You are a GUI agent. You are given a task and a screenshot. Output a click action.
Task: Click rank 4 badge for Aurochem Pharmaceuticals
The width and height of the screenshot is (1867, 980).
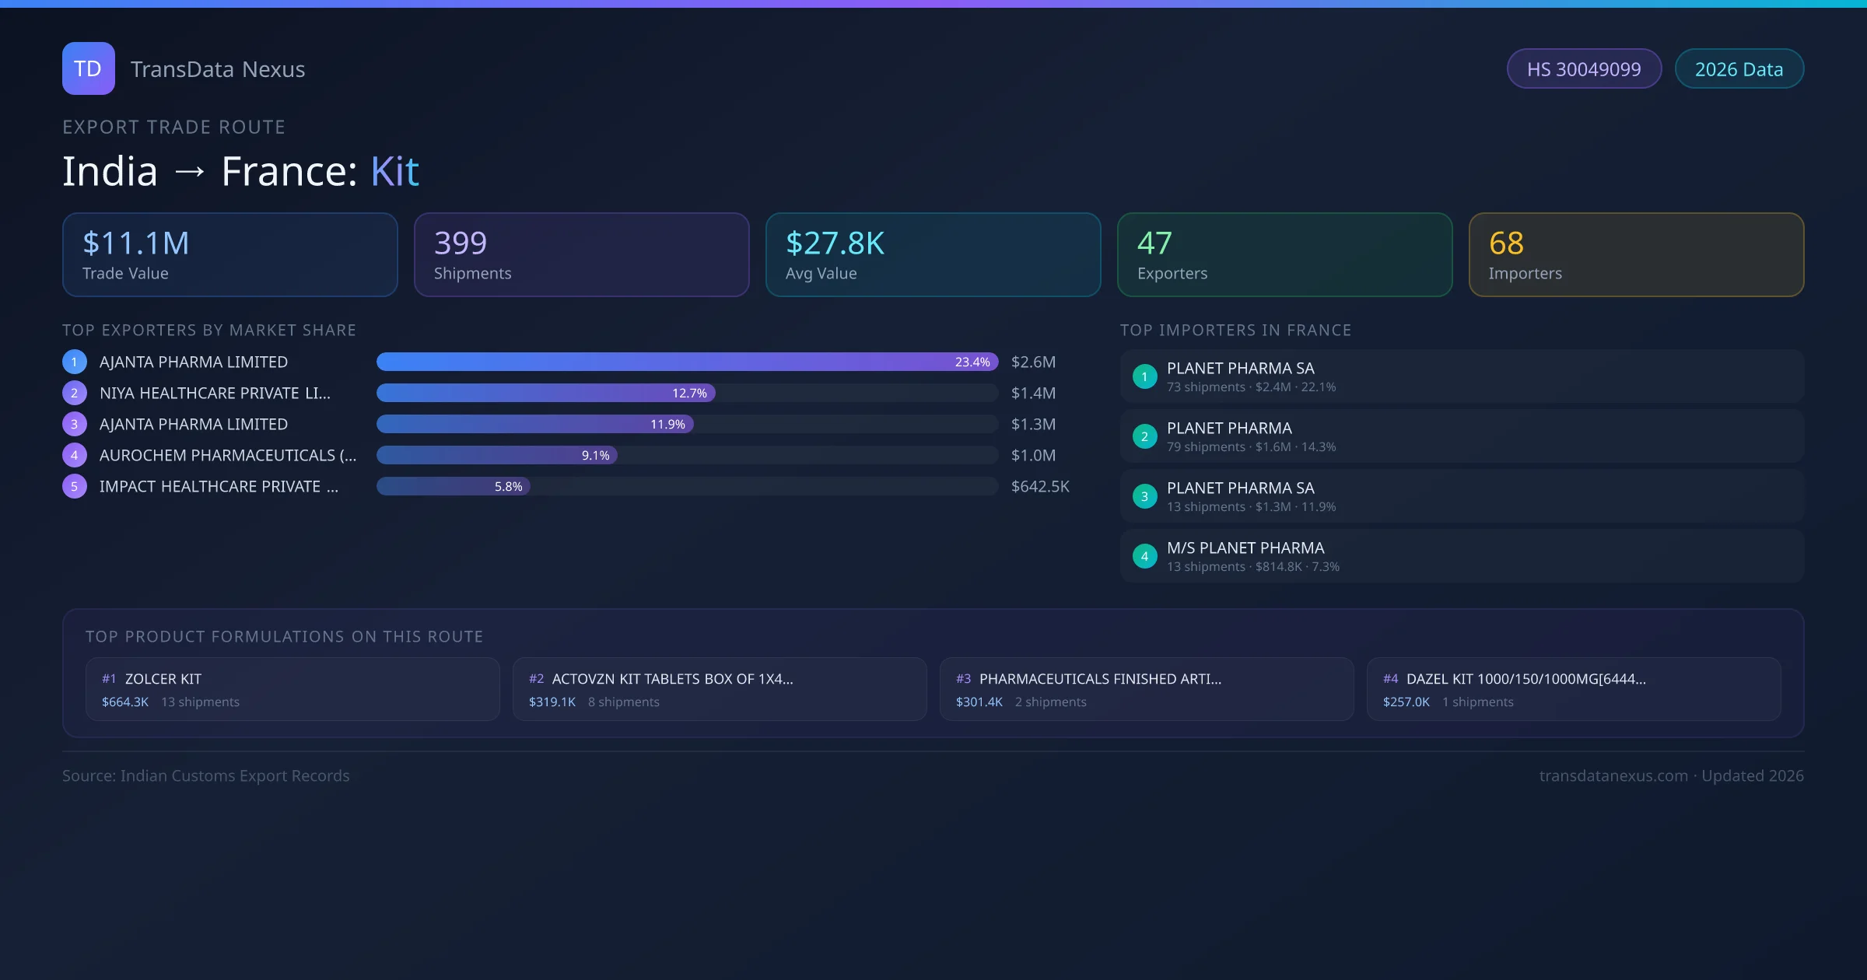(75, 455)
